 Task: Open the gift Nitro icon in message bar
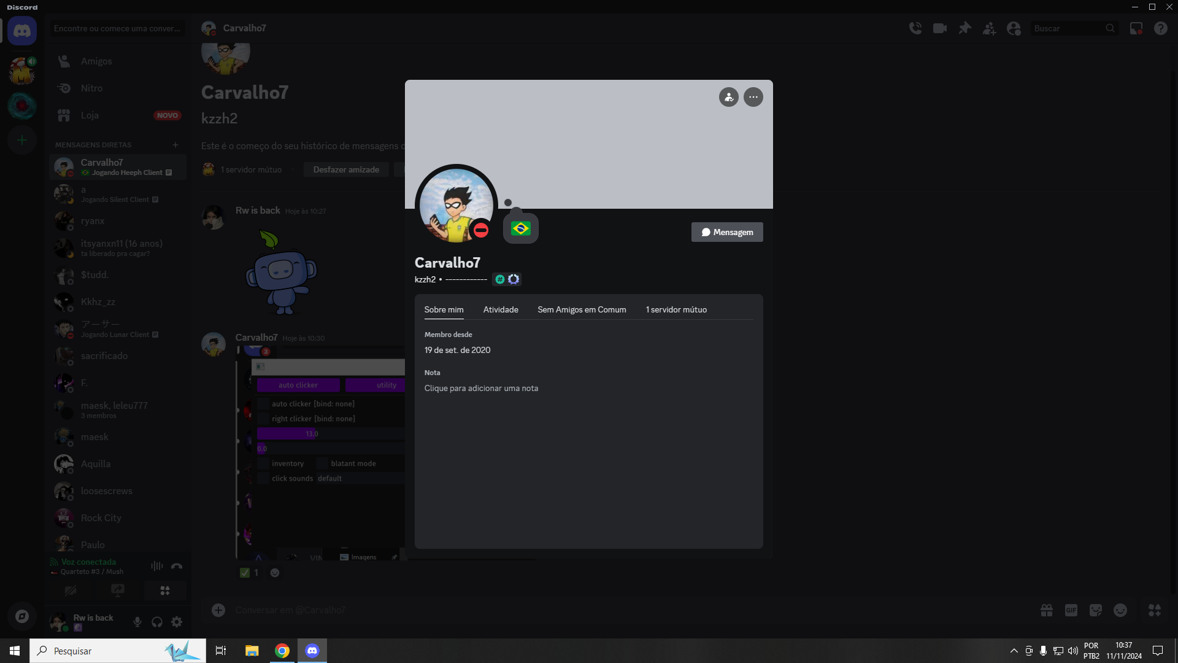(x=1047, y=610)
